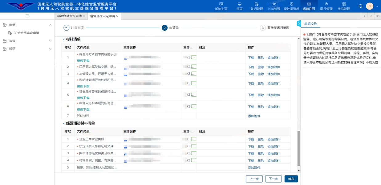Click 添加附件 for 股东、实际控制人 row
Image resolution: width=381 pixels, height=185 pixels.
(x=254, y=168)
